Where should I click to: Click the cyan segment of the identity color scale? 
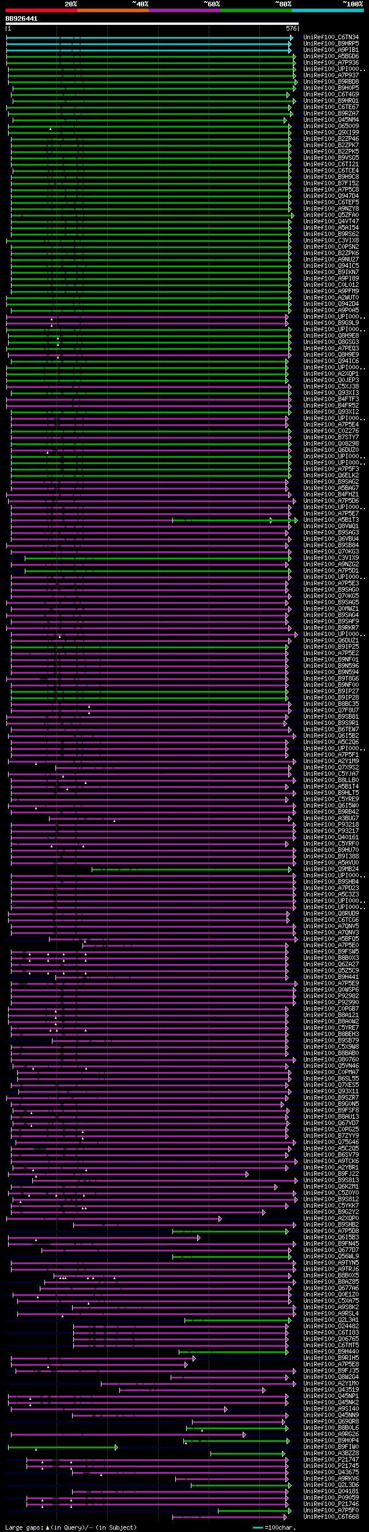click(x=327, y=10)
